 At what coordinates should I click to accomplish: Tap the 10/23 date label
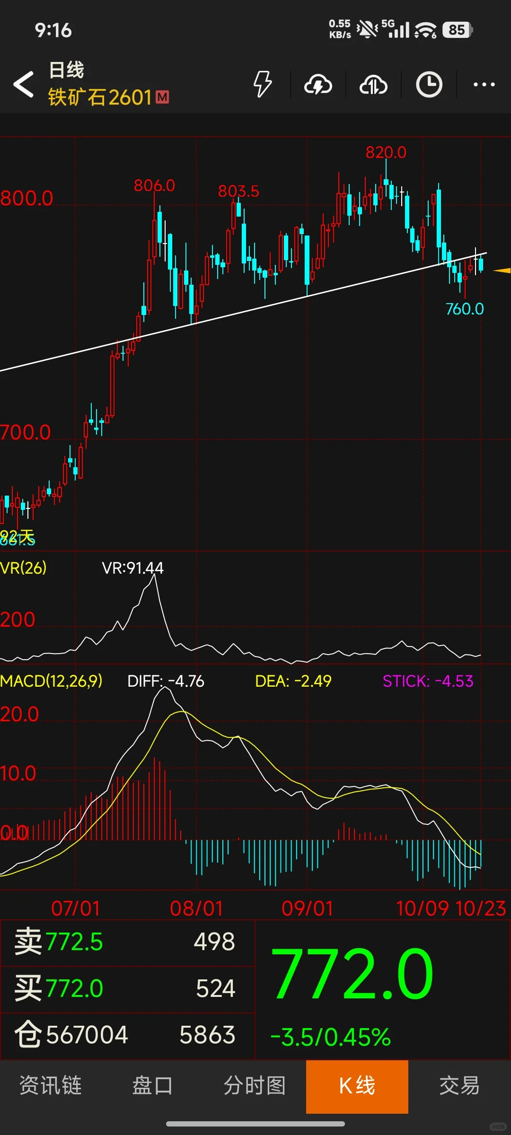point(481,908)
